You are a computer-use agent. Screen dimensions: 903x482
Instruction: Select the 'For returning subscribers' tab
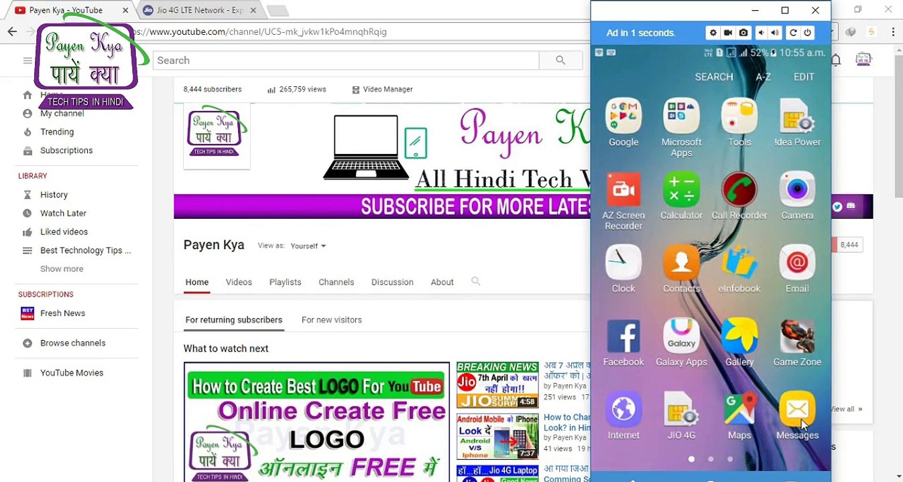click(234, 320)
